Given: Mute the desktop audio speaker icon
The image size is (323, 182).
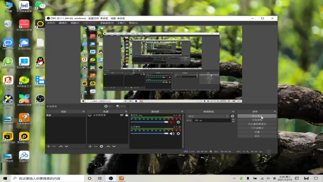Looking at the screenshot, I should (172, 133).
